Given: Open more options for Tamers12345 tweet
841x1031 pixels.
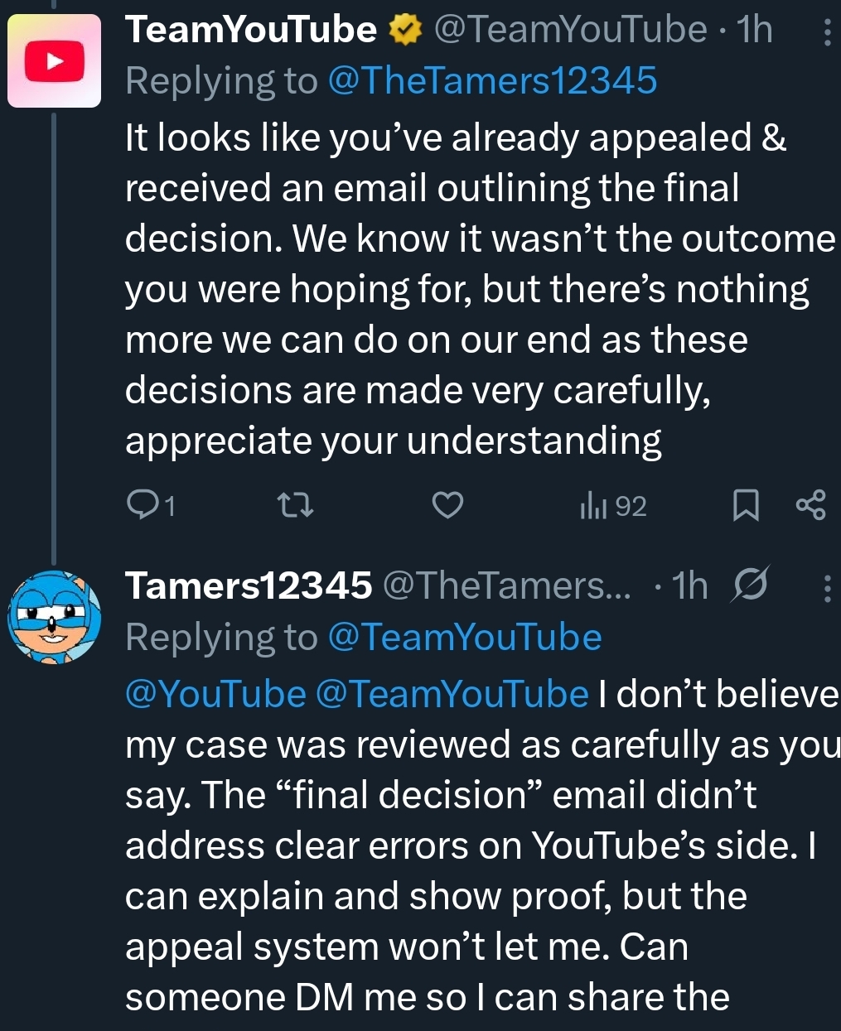Looking at the screenshot, I should 826,588.
